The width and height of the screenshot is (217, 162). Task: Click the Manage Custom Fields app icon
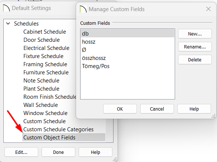(83, 9)
